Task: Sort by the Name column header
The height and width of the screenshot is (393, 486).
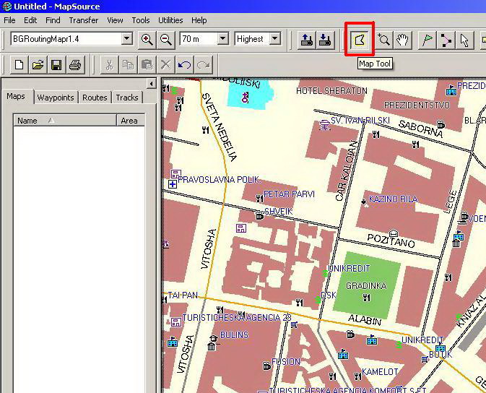Action: point(65,121)
